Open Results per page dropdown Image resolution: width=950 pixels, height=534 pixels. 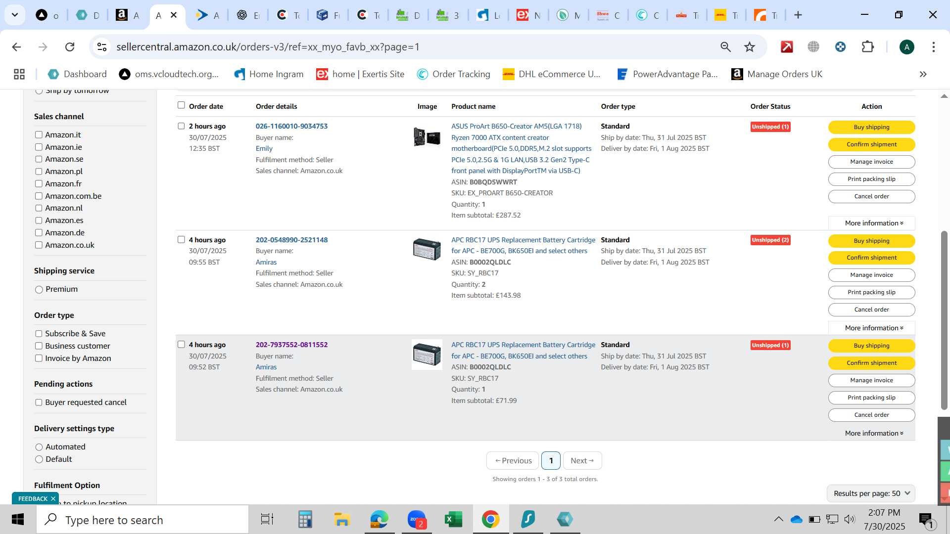coord(871,493)
